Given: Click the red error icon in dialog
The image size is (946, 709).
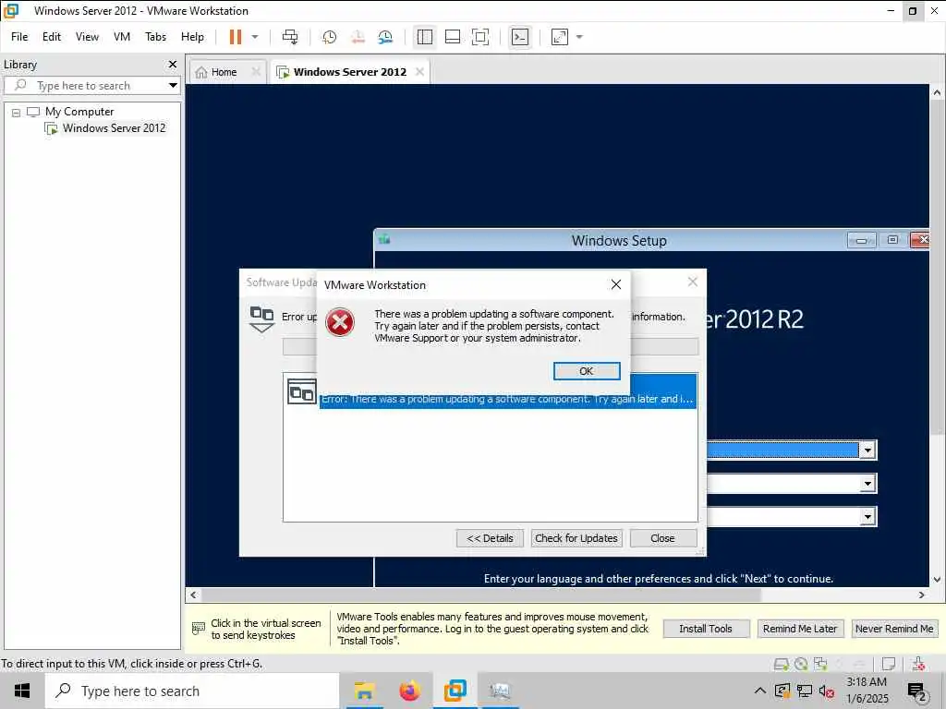Looking at the screenshot, I should 340,322.
